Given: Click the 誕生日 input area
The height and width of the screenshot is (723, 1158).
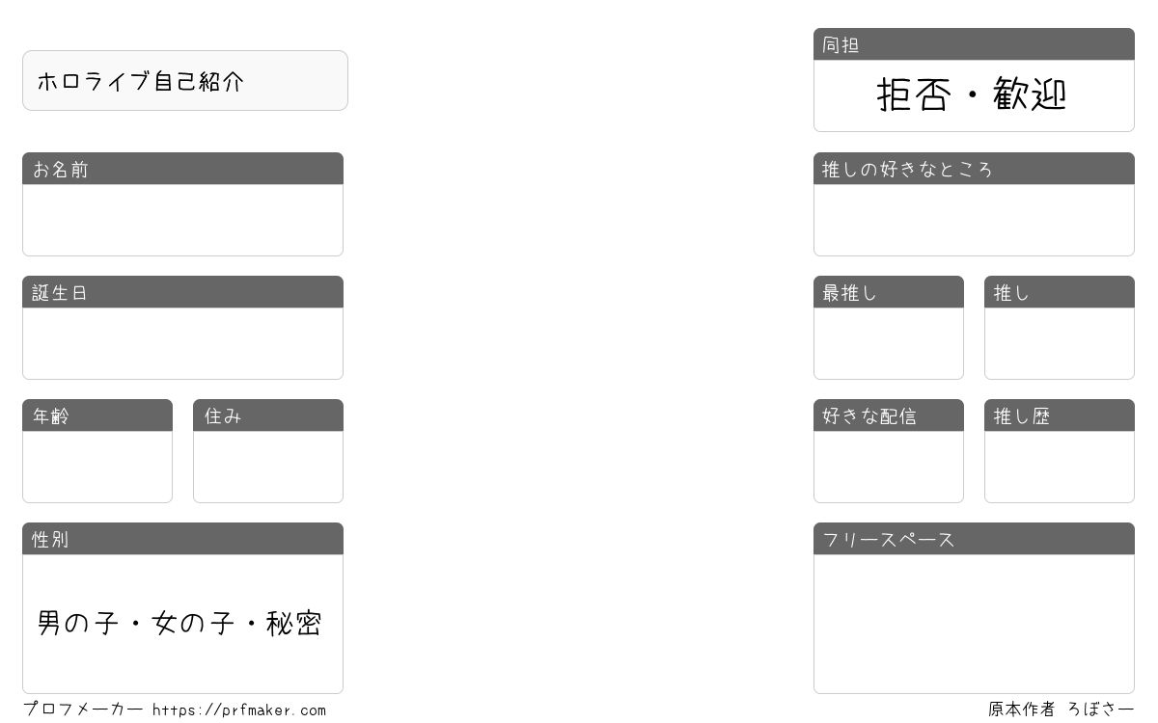Looking at the screenshot, I should pos(182,343).
